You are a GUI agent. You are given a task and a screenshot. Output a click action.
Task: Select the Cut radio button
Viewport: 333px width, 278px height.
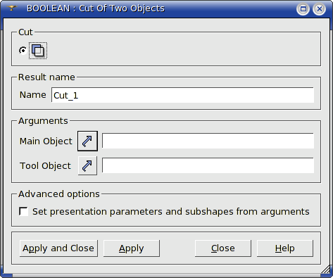(x=23, y=51)
